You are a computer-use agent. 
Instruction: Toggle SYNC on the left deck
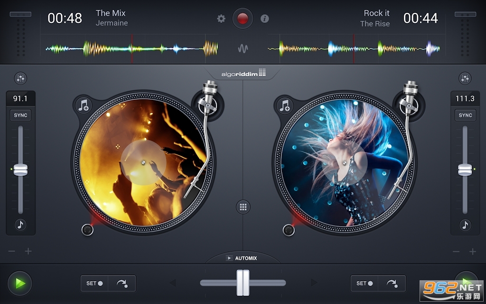[20, 115]
